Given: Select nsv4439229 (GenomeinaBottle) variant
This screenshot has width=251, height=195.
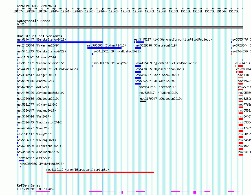Looking at the screenshot, I should click(x=41, y=93).
